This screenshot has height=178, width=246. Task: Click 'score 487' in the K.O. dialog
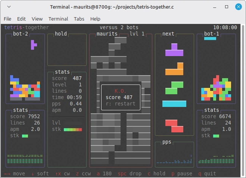coord(119,97)
